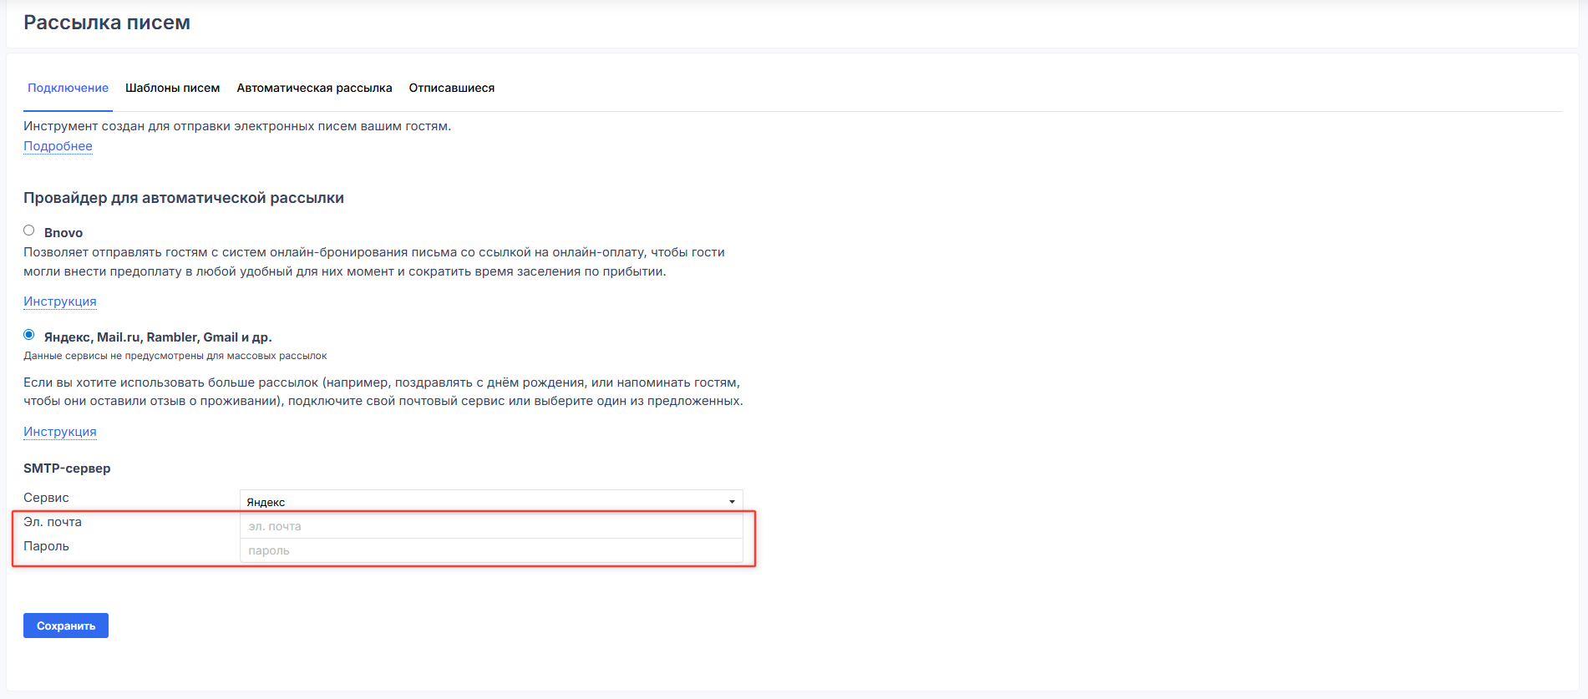This screenshot has height=699, width=1588.
Task: Click the Пароль field label
Action: 46,546
